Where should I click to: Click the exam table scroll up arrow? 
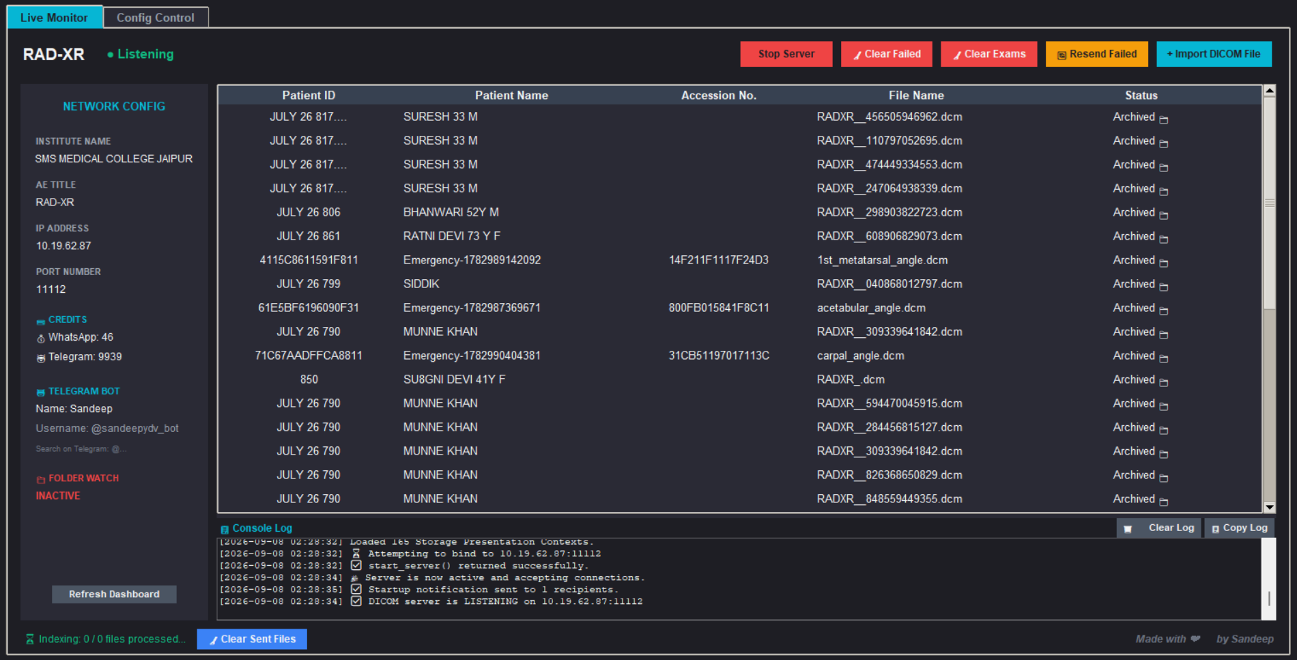[1270, 90]
